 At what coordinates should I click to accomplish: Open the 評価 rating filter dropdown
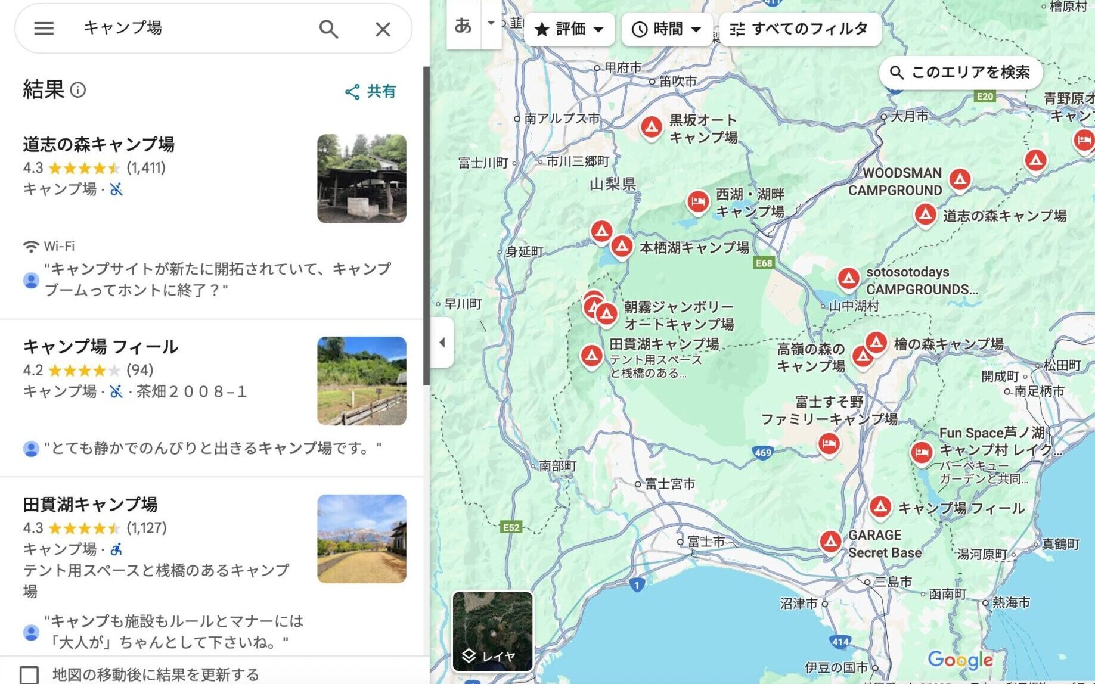pyautogui.click(x=569, y=29)
